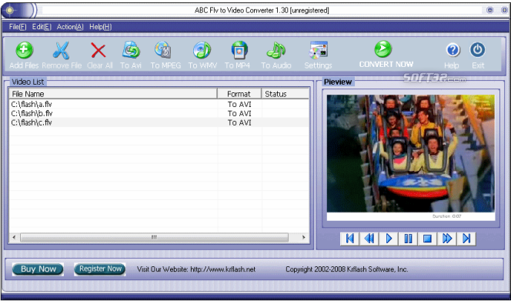Play the preview video
The width and height of the screenshot is (511, 304).
point(389,239)
